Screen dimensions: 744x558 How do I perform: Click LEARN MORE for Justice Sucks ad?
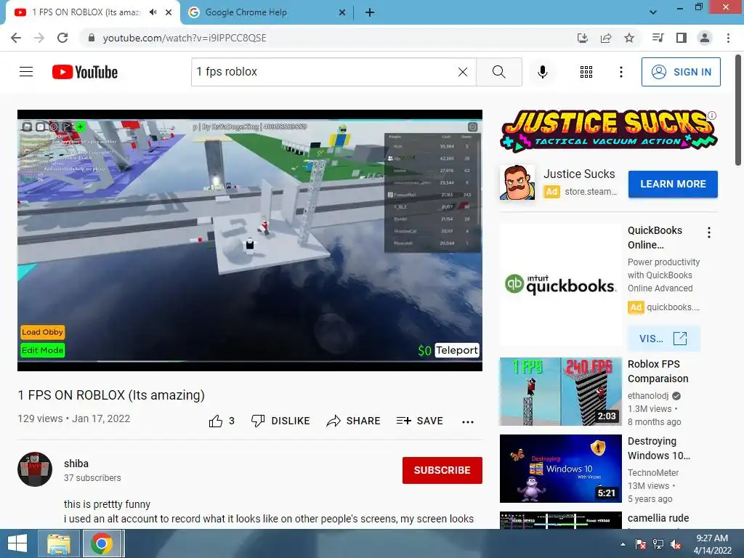(x=673, y=184)
